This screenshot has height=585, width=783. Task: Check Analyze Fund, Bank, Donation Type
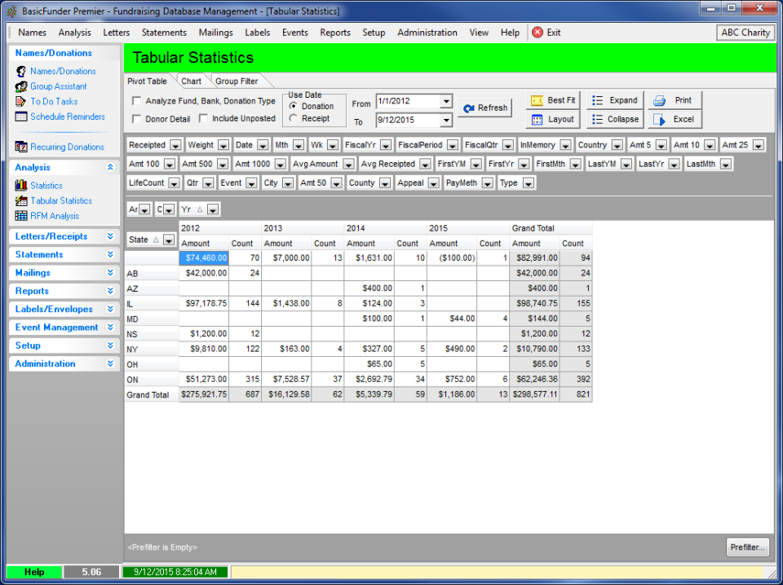coord(135,102)
